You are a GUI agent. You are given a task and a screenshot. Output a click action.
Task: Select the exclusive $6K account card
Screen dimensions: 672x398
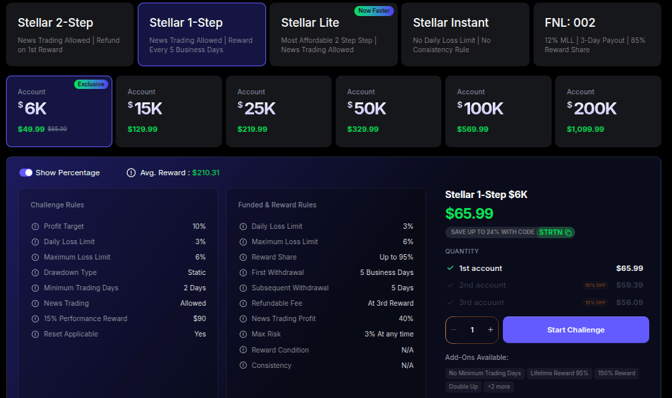point(59,112)
